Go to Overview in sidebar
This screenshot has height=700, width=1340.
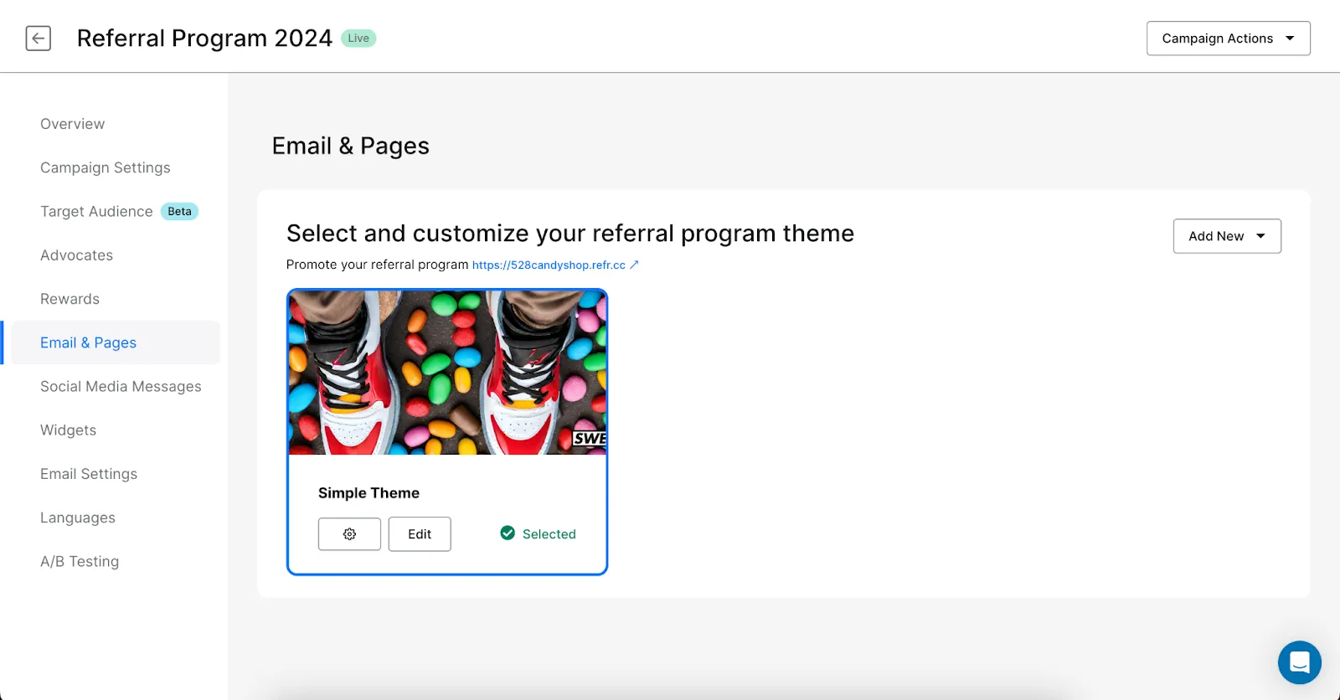pyautogui.click(x=73, y=124)
